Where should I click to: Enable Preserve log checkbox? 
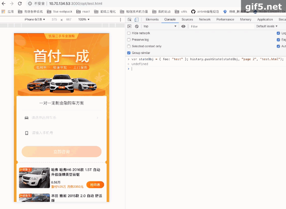pyautogui.click(x=129, y=40)
